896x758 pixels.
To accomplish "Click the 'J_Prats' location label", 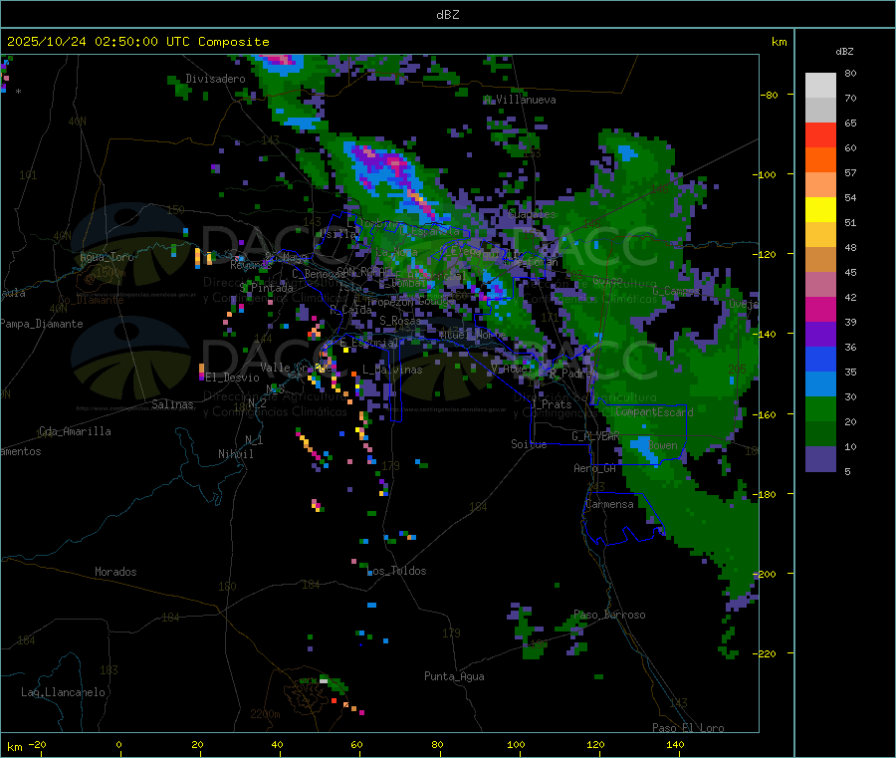I will (551, 404).
